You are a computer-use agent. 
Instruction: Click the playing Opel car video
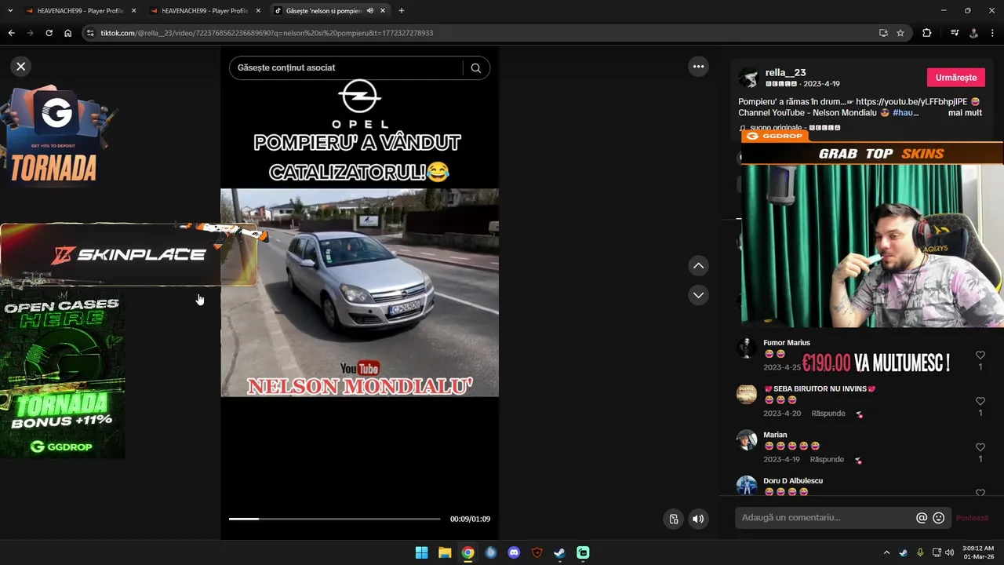coord(359,292)
